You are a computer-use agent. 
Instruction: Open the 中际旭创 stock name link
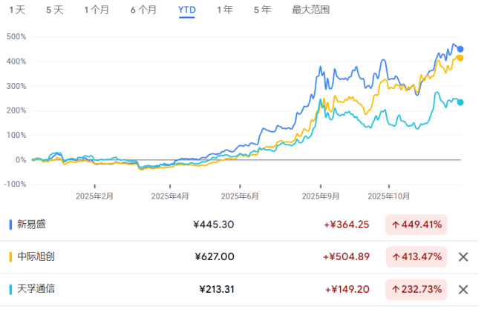pos(35,257)
